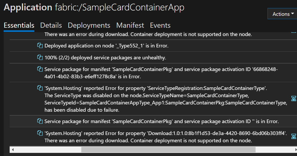Screen dimensions: 297x156
Task: Copy the '_Type552_1' deployed application error message
Action: pos(40,46)
